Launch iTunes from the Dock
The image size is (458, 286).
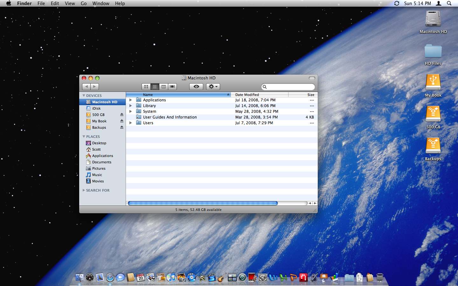(171, 278)
